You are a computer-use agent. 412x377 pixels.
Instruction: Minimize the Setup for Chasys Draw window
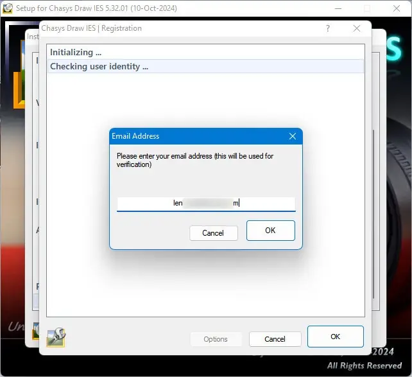338,8
